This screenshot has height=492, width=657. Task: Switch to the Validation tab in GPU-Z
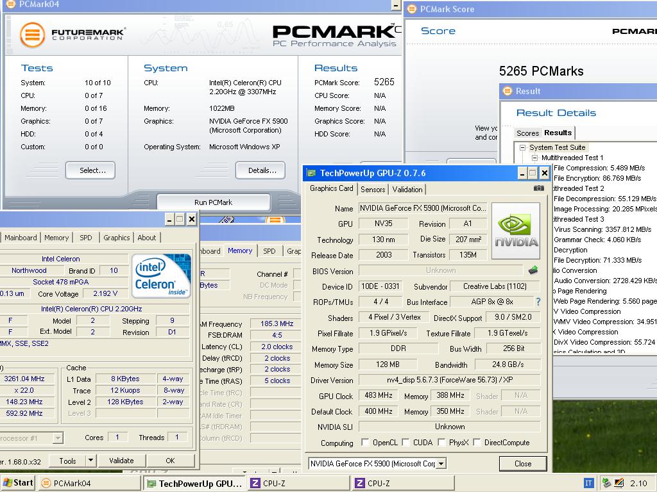(407, 189)
